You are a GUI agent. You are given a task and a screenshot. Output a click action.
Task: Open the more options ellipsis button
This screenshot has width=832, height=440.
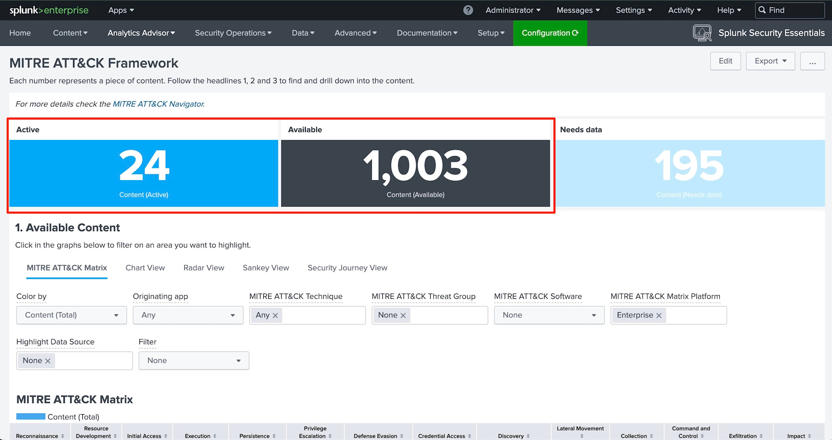[x=812, y=61]
